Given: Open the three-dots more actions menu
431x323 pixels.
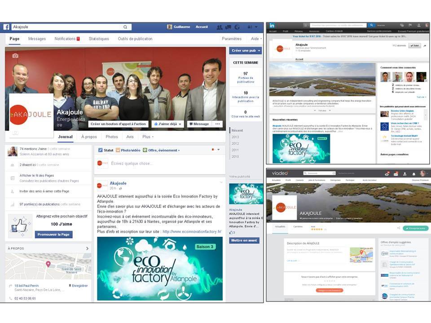Looking at the screenshot, I should [x=217, y=124].
